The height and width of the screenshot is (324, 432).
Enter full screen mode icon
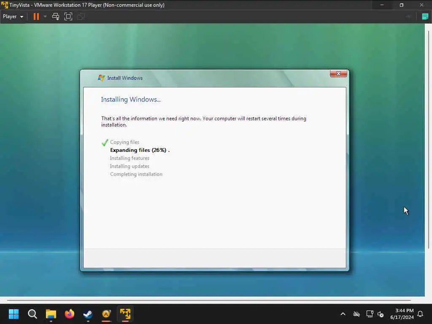click(68, 16)
